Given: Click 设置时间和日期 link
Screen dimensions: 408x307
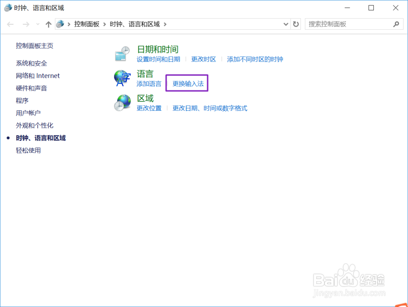Looking at the screenshot, I should (x=159, y=59).
